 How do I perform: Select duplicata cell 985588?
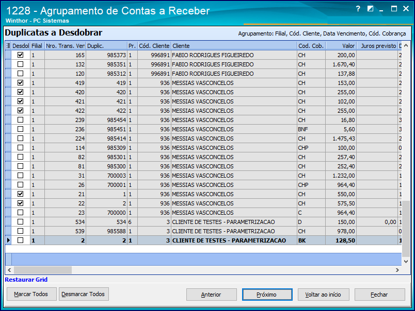(107, 231)
